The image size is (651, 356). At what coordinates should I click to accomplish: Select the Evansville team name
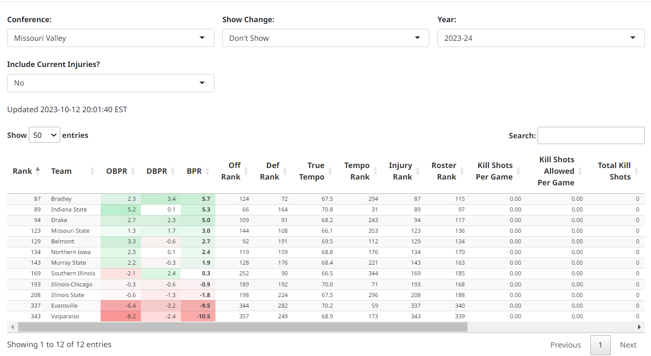point(64,305)
